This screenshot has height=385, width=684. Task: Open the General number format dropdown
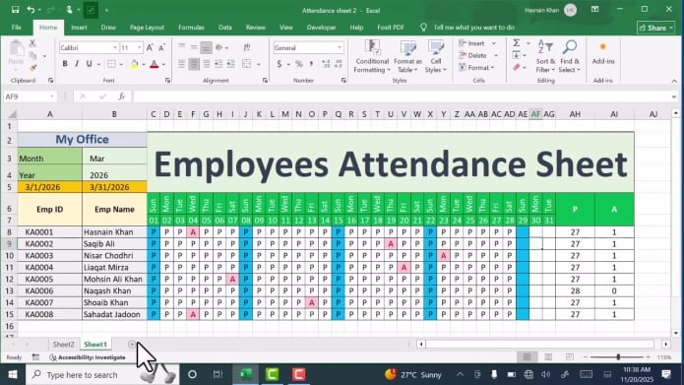coord(340,47)
